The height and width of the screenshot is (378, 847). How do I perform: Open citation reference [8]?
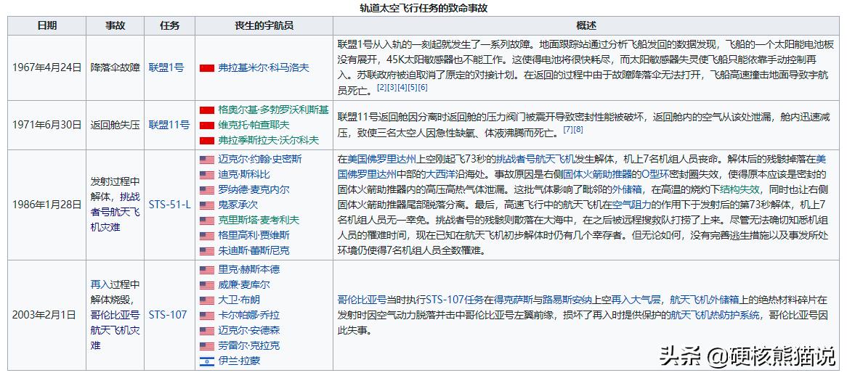tap(577, 129)
